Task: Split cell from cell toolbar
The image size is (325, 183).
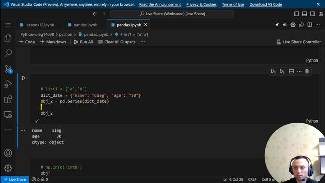Action: (x=291, y=71)
